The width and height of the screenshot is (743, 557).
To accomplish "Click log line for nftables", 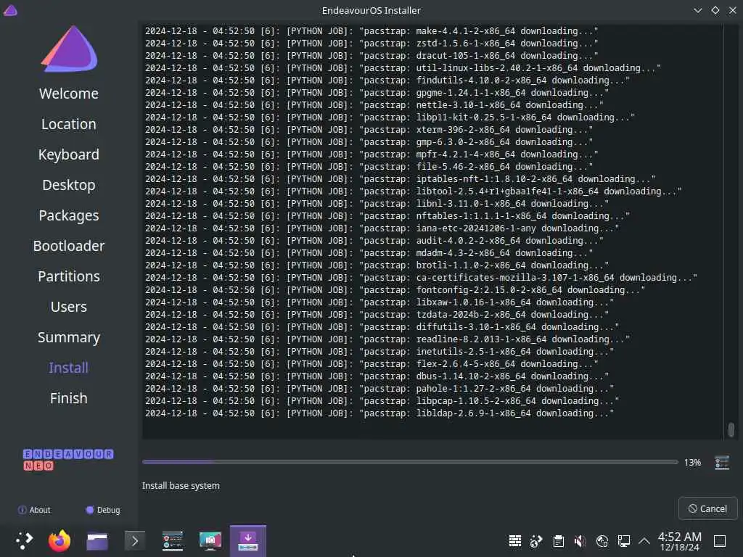I will click(x=387, y=215).
